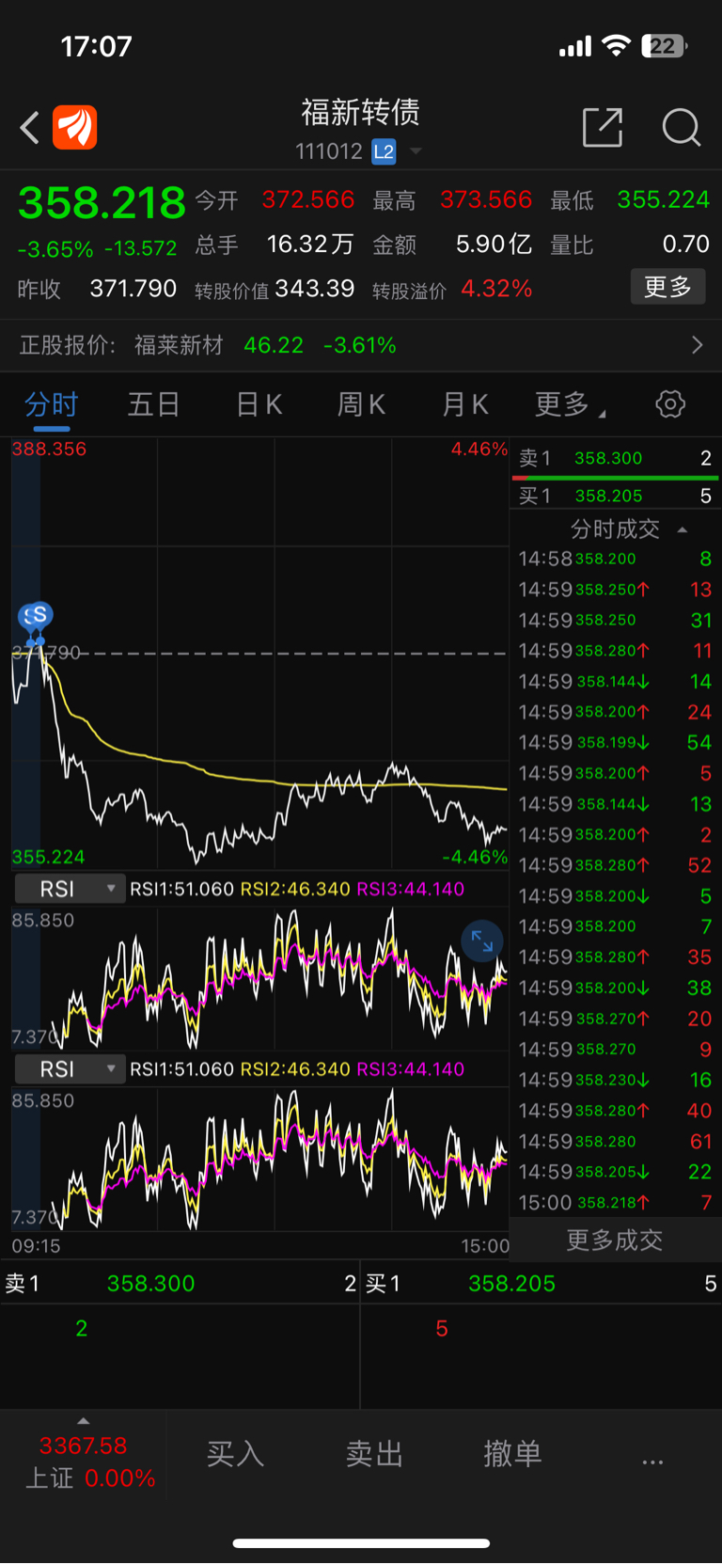722x1564 pixels.
Task: Tap the 14:58 358.200 trade row
Action: click(x=615, y=559)
